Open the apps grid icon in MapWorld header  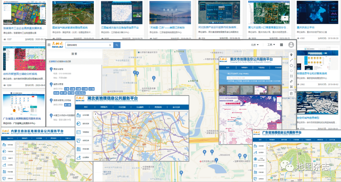pyautogui.click(x=281, y=45)
